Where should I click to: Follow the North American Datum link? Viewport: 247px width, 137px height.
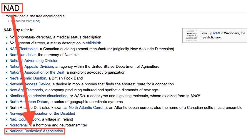click(29, 102)
